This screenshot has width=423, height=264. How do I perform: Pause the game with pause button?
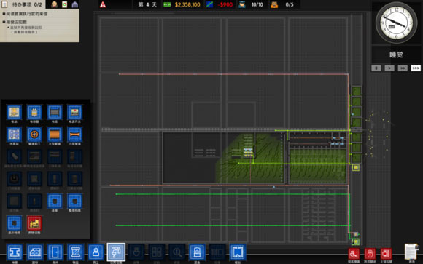(376, 68)
